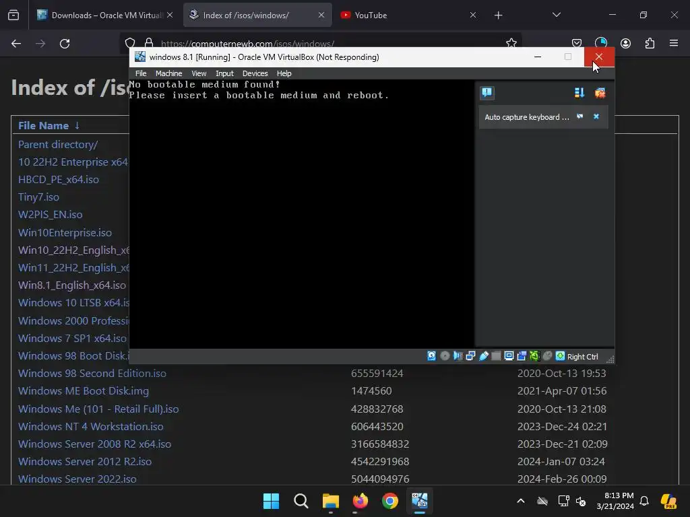Screen dimensions: 690x517
Task: Open Windows Server 2008 R2 x64.iso link
Action: pos(94,444)
